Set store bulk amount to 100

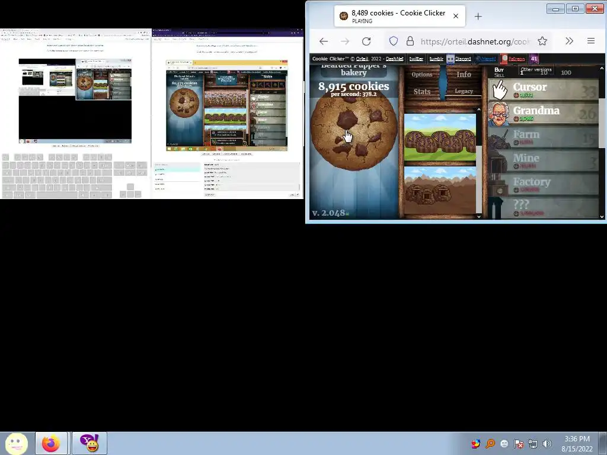[x=566, y=72]
